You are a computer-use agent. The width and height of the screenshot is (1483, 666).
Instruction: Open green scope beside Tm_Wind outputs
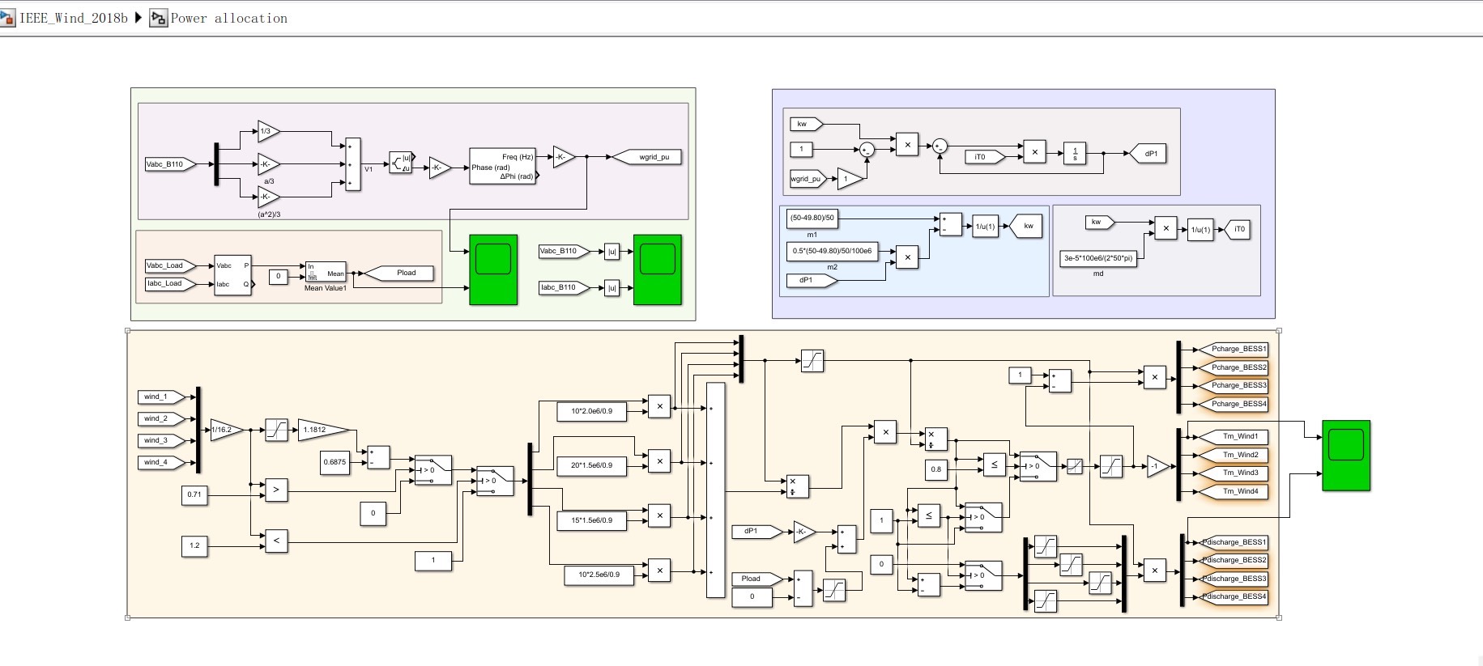(x=1346, y=456)
